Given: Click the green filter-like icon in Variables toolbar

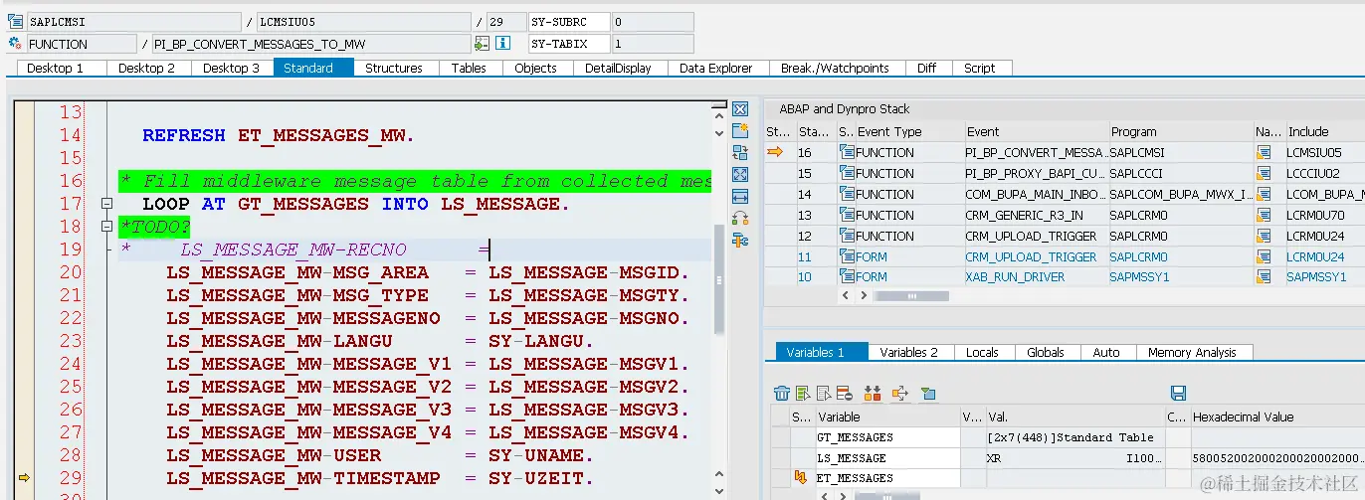Looking at the screenshot, I should click(928, 394).
